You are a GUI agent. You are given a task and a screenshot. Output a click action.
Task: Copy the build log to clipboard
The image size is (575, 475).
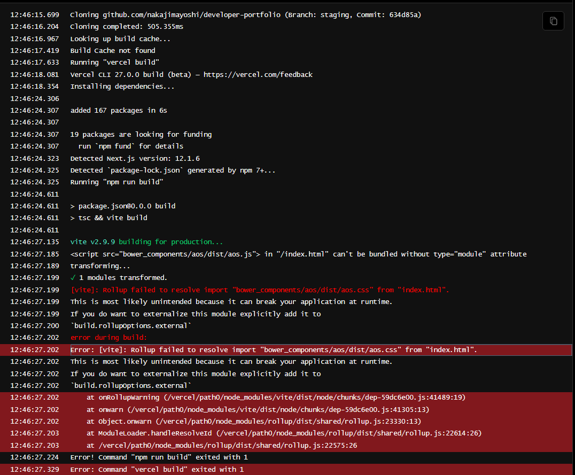[x=553, y=21]
